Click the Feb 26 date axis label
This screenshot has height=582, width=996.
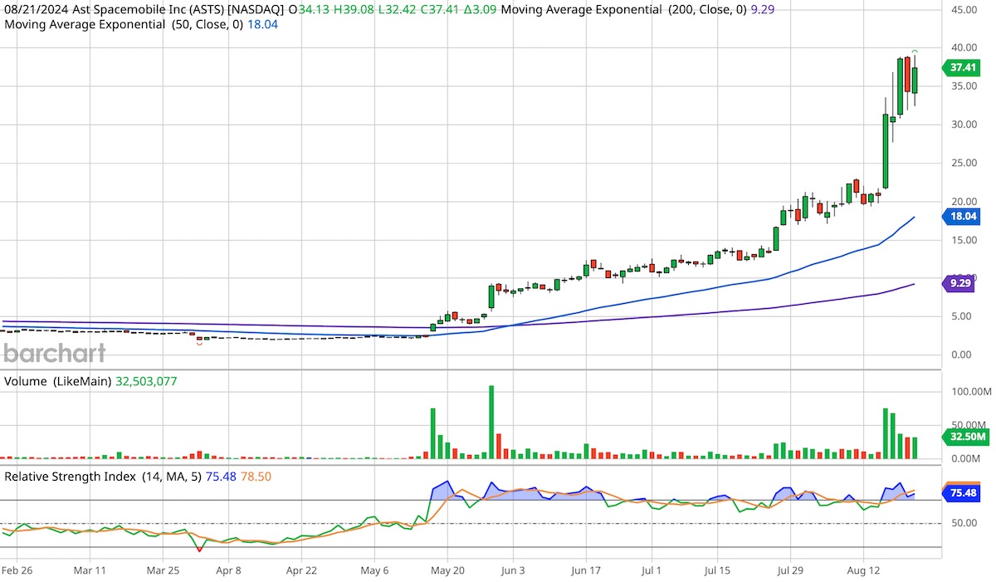pyautogui.click(x=18, y=570)
